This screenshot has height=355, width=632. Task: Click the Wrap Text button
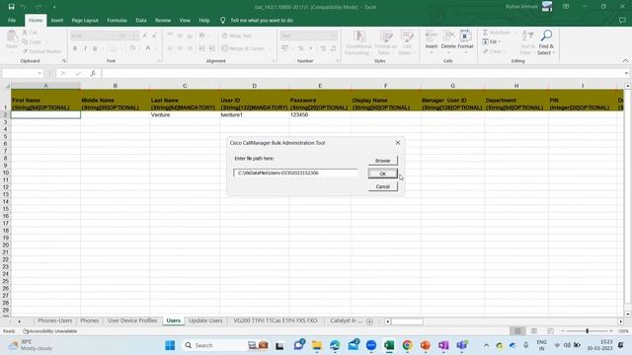237,35
